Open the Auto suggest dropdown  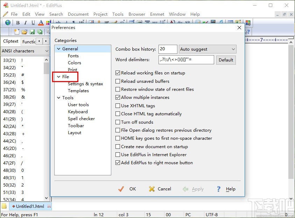tap(208, 49)
